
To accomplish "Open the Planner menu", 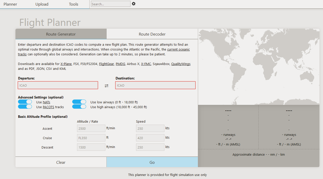I will point(10,4).
